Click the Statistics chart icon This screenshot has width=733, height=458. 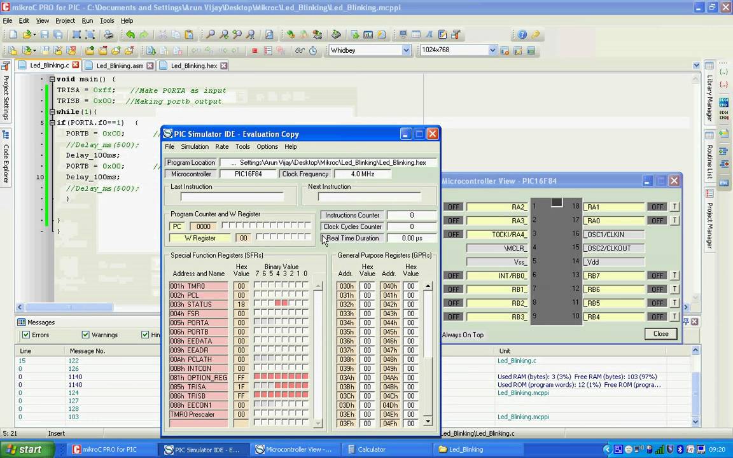coord(368,34)
